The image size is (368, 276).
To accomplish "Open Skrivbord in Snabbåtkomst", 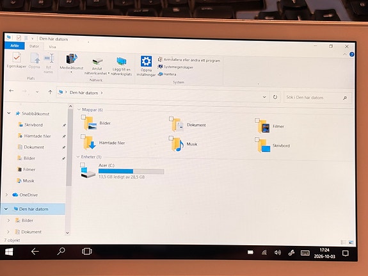I will coord(33,125).
